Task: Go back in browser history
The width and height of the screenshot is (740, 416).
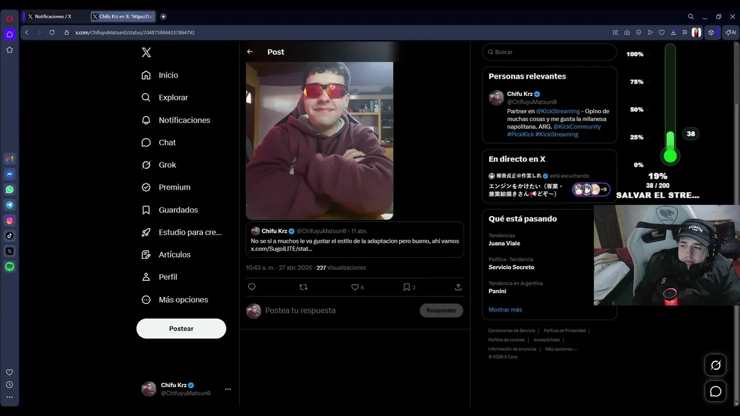Action: pos(27,32)
